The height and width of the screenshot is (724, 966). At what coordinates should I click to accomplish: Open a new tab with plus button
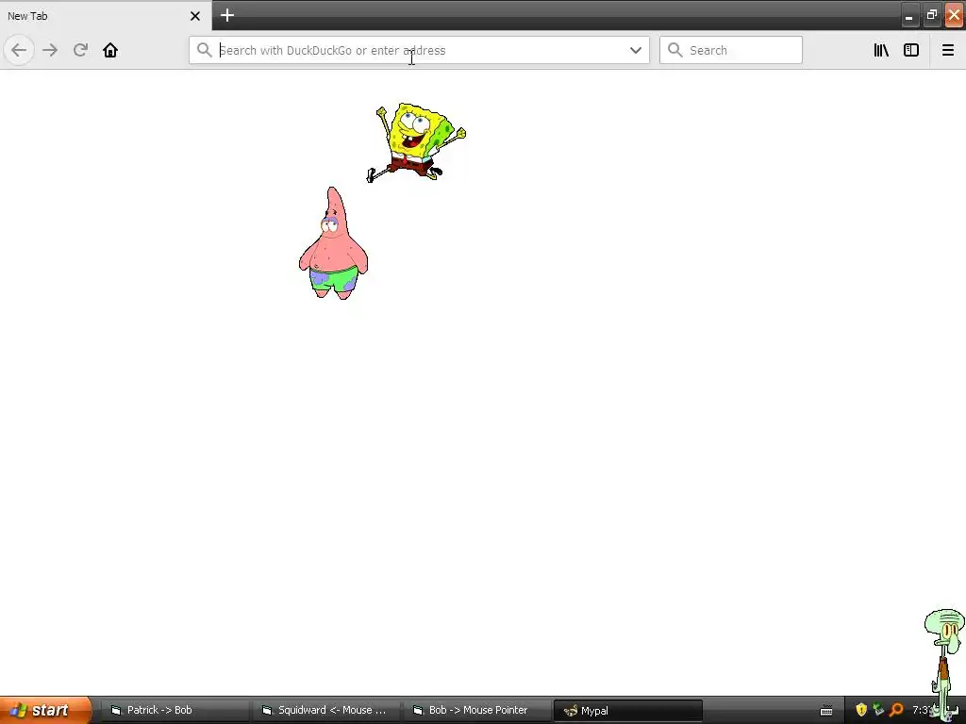(x=227, y=15)
